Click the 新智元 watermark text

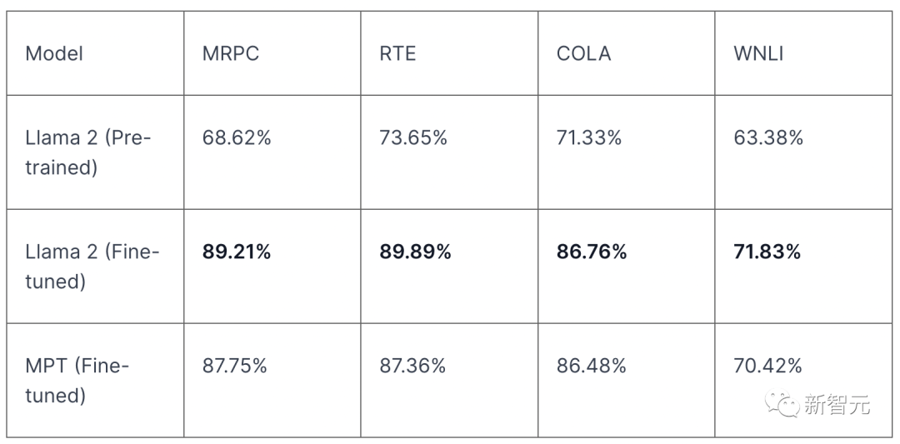click(837, 405)
